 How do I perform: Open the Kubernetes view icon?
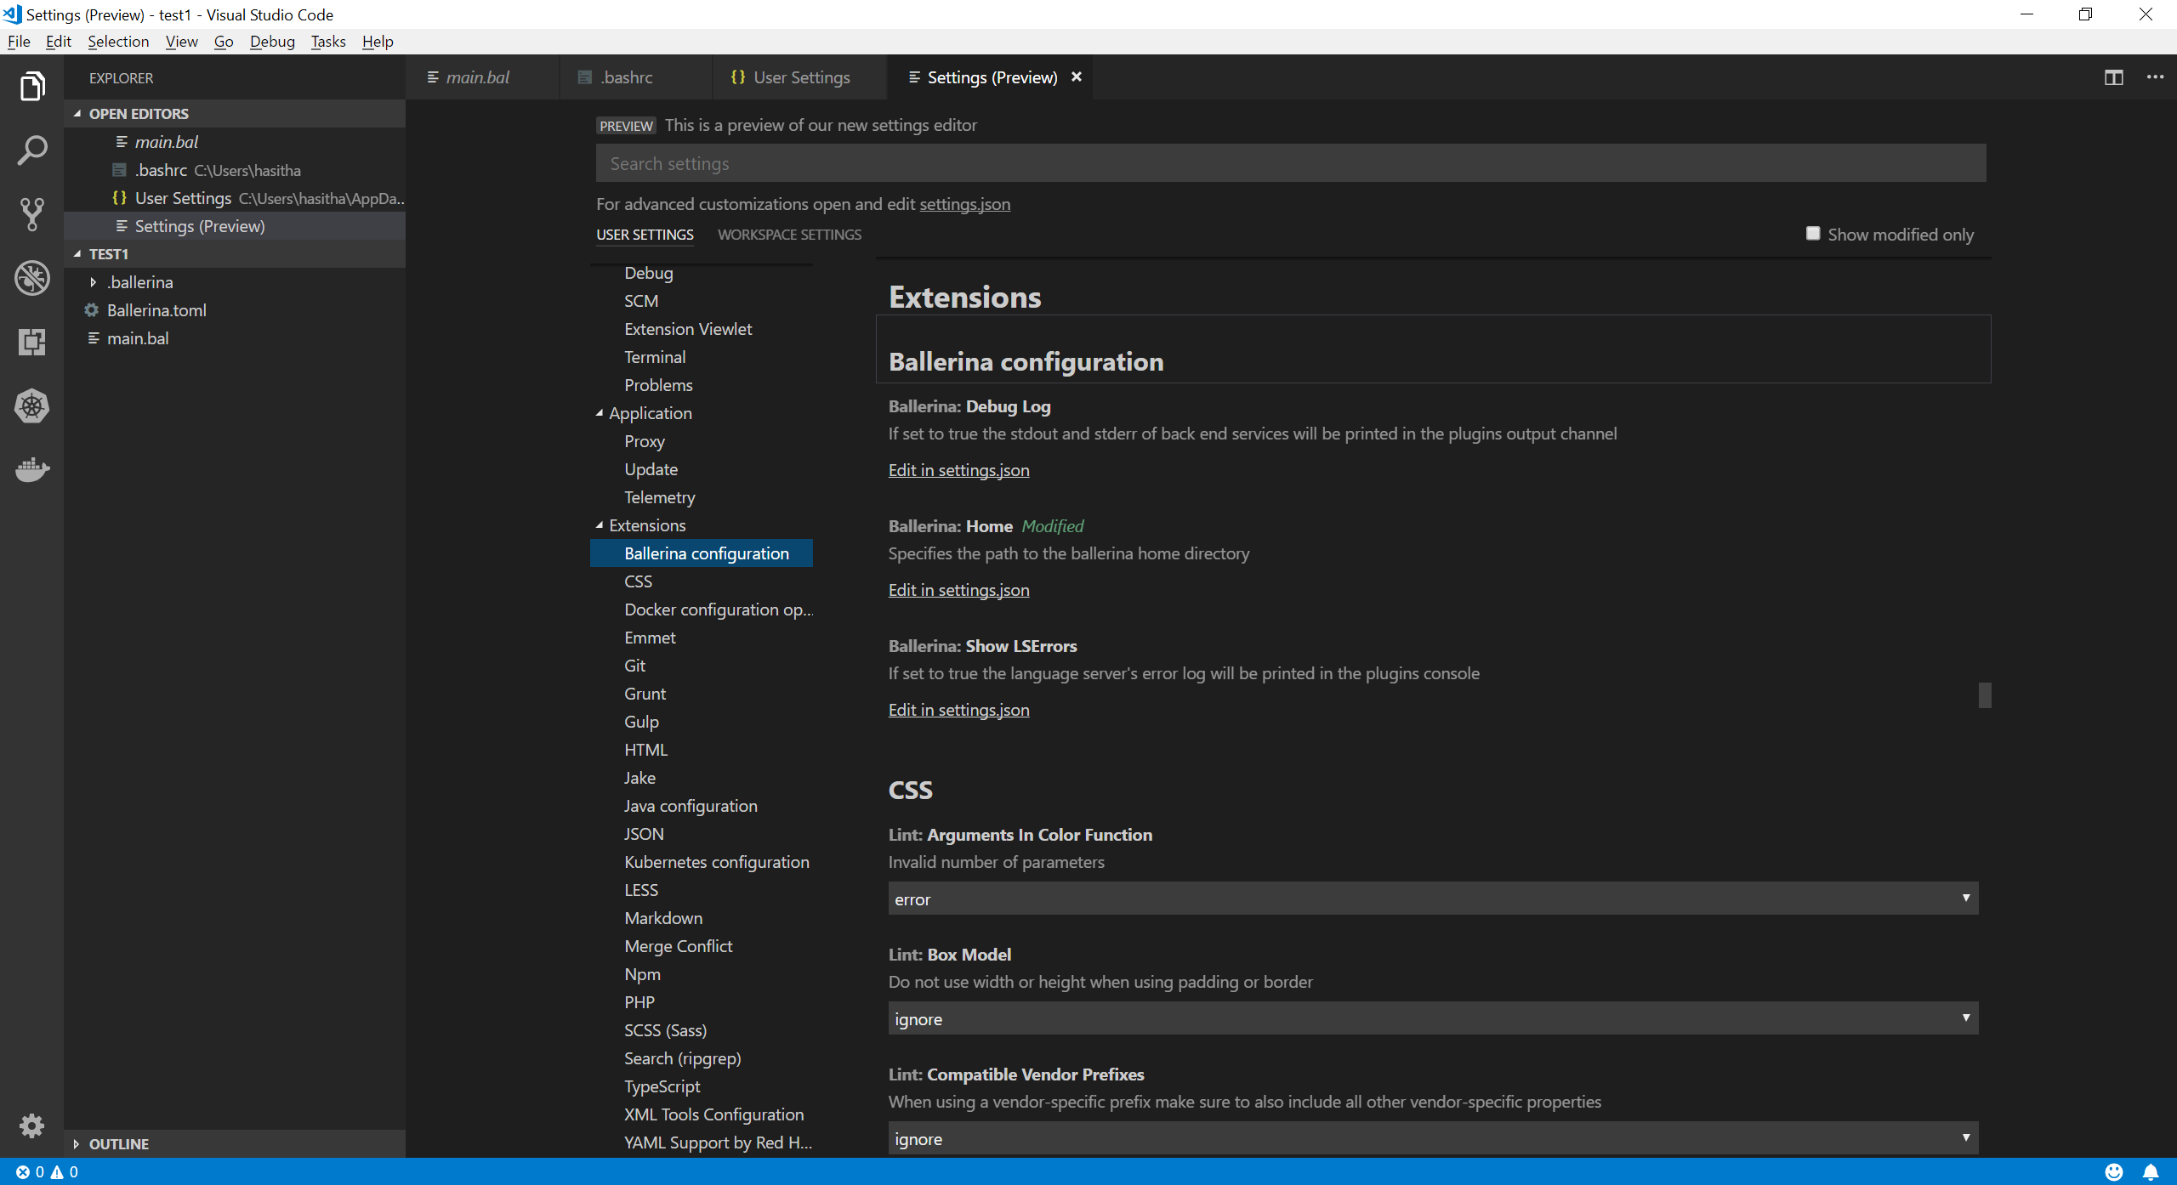31,405
